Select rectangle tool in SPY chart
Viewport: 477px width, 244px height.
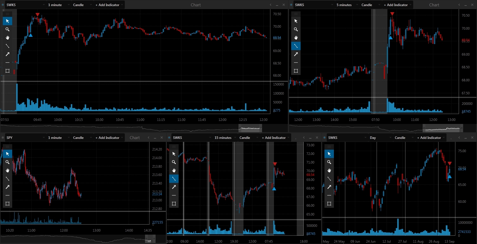pyautogui.click(x=7, y=204)
